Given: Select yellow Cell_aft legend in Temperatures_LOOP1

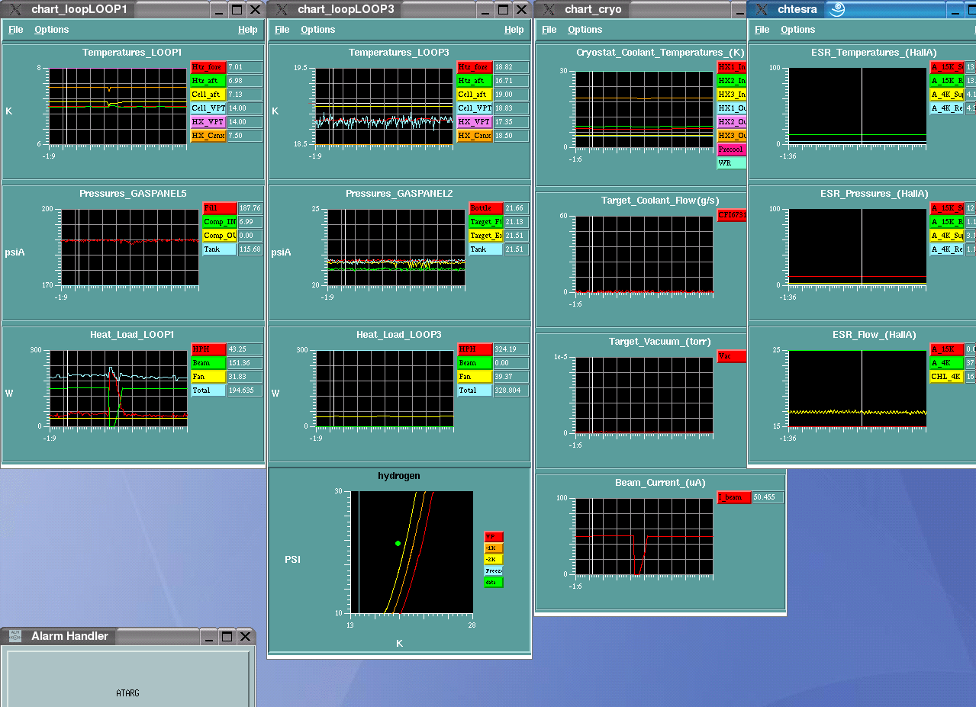Looking at the screenshot, I should tap(208, 95).
